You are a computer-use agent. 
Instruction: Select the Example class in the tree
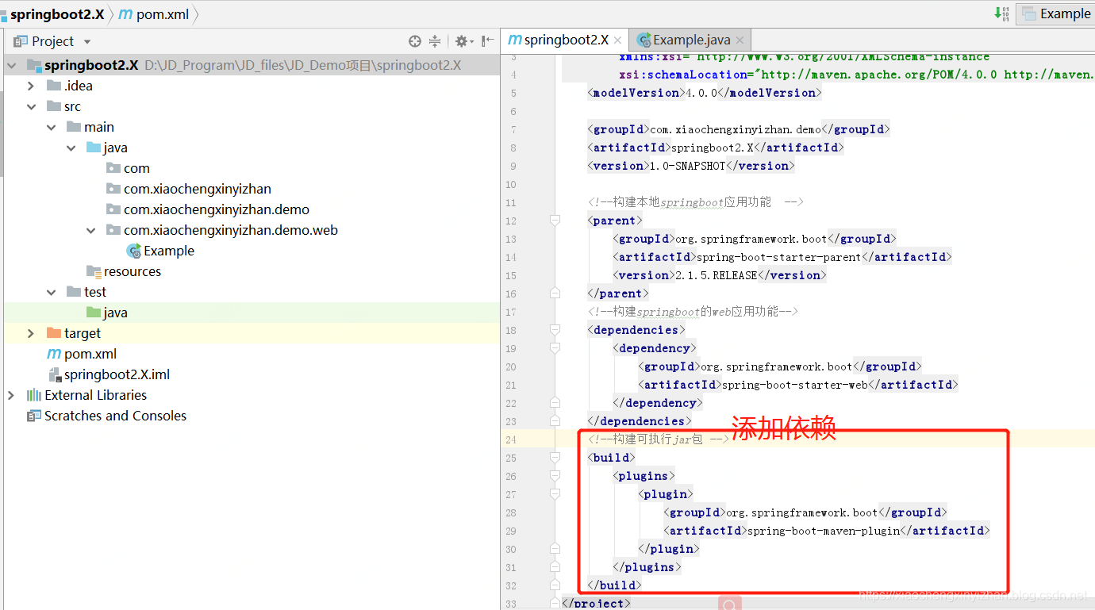169,251
